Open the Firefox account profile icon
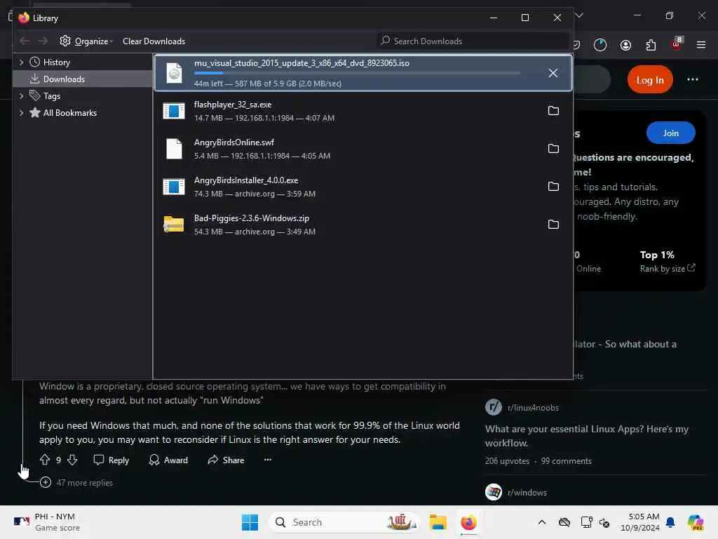 pyautogui.click(x=625, y=45)
